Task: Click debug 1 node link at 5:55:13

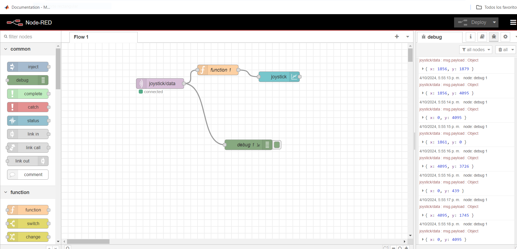Action: tap(475, 78)
